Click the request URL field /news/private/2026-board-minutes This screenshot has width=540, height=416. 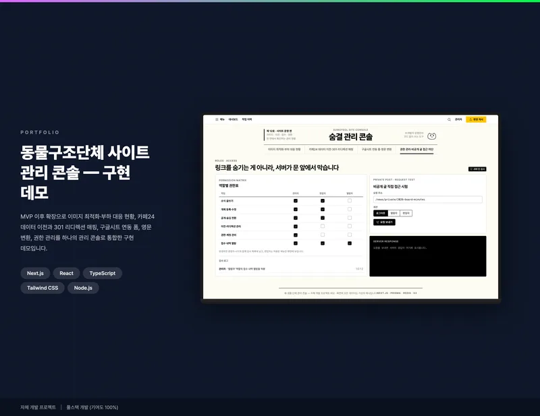428,200
